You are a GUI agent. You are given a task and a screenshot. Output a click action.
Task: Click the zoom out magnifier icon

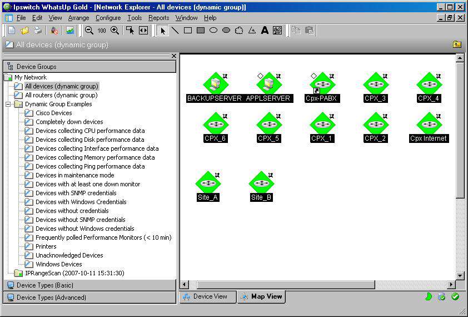tap(89, 31)
